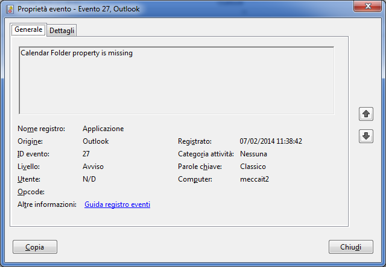Image resolution: width=386 pixels, height=267 pixels.
Task: Click the Livello value Avviso
Action: pos(93,167)
